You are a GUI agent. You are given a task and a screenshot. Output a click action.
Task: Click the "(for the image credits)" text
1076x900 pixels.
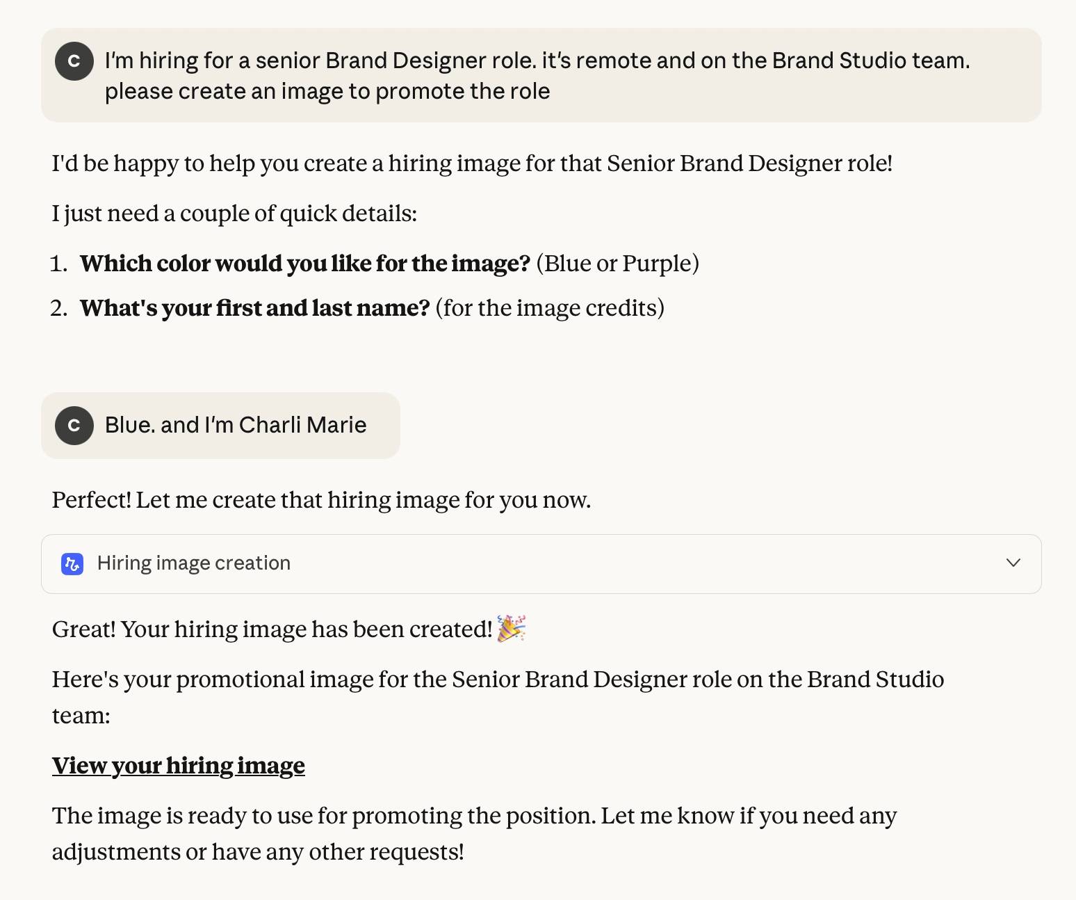pyautogui.click(x=550, y=308)
